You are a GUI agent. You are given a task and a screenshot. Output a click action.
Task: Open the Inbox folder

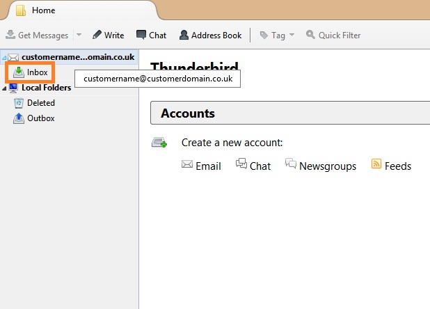pyautogui.click(x=37, y=72)
